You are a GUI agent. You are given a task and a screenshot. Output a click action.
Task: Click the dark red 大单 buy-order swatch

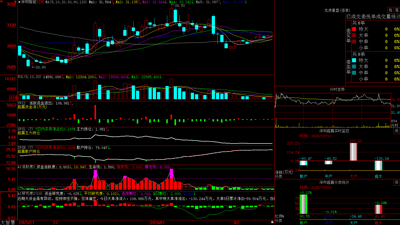pos(354,35)
